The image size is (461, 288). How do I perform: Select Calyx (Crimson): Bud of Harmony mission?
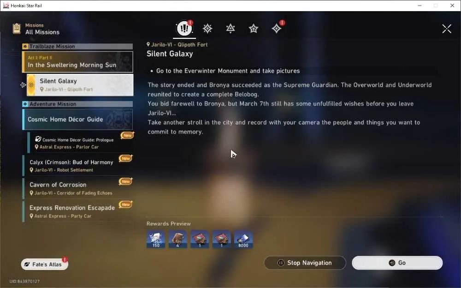(x=77, y=166)
